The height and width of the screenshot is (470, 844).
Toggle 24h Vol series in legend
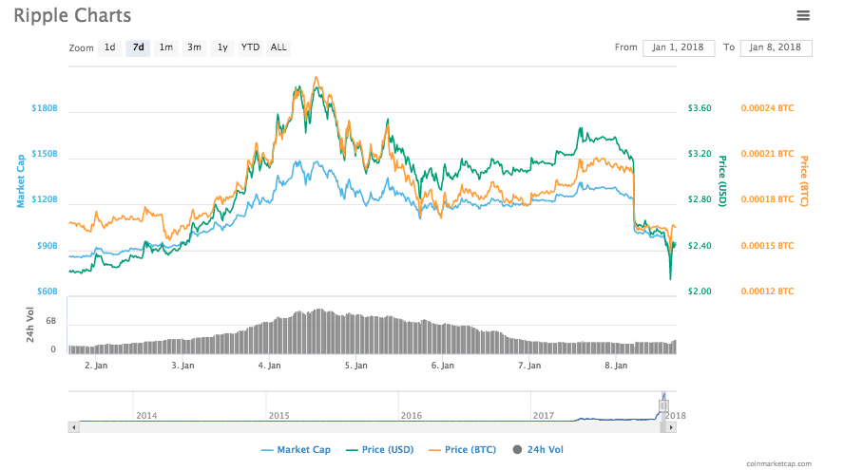[538, 449]
